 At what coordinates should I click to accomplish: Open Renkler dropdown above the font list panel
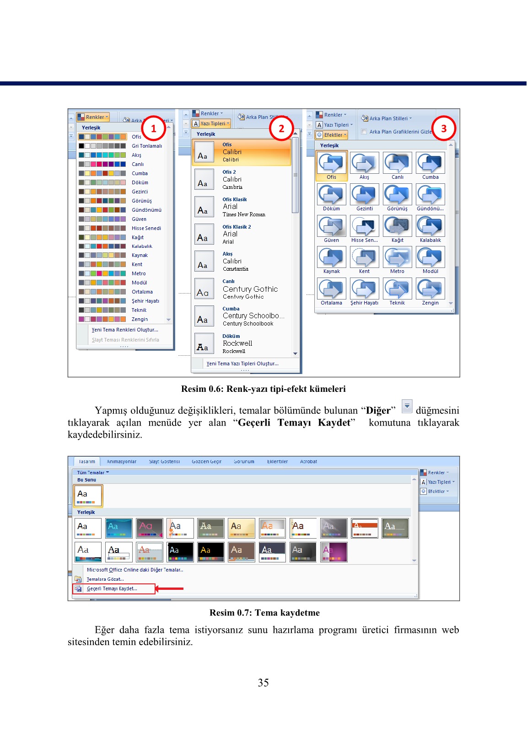pos(208,113)
